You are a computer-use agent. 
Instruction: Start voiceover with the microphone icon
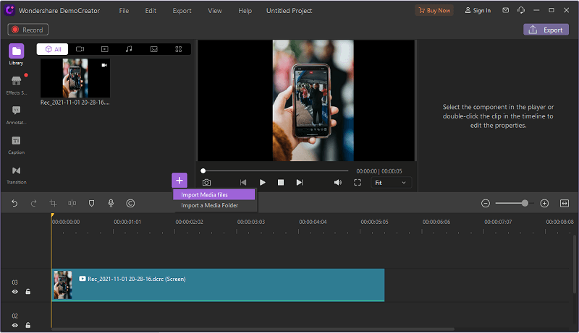111,203
